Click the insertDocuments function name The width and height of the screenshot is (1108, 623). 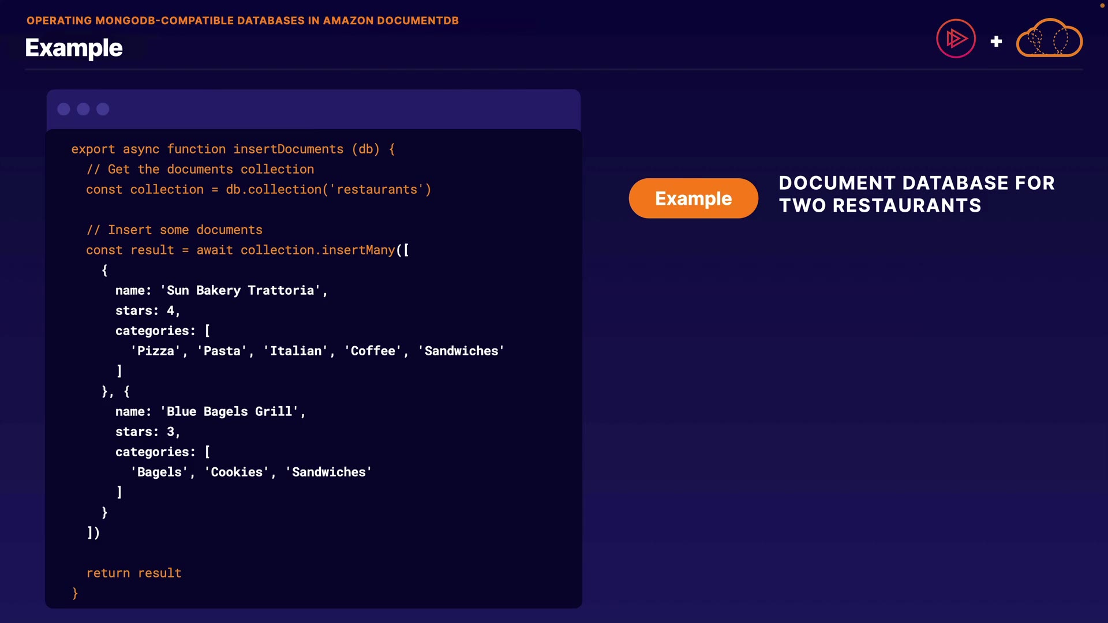(x=288, y=149)
